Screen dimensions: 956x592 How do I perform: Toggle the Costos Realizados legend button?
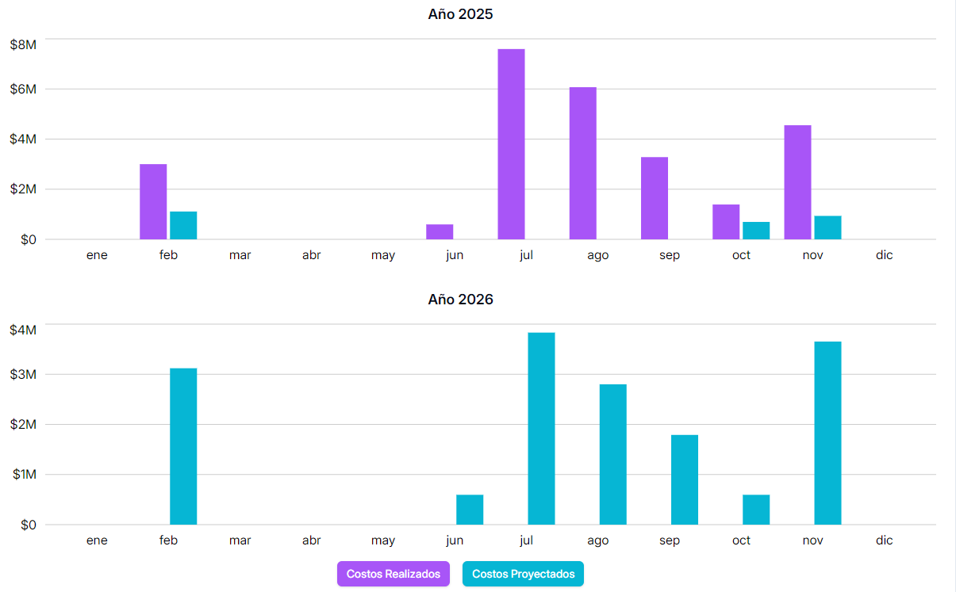[x=393, y=573]
